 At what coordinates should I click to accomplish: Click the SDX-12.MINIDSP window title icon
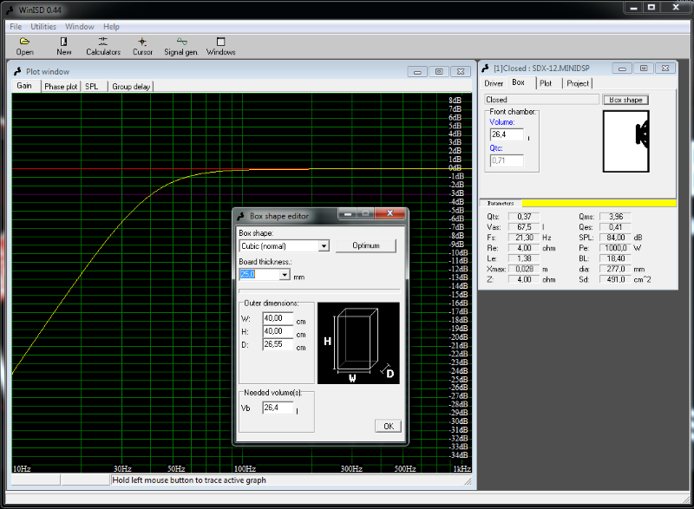(x=485, y=69)
